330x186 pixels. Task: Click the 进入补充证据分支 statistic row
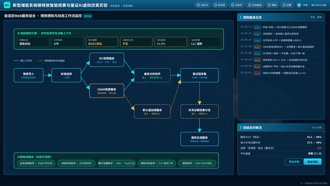click(x=281, y=143)
